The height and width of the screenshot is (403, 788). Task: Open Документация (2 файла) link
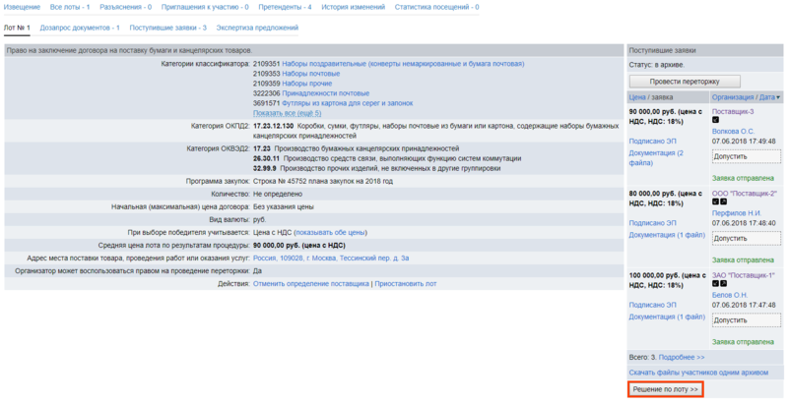[x=656, y=158]
